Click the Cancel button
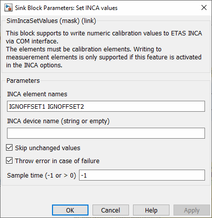Screen dimensions: 212x218 (110, 210)
